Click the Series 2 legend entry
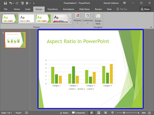 click(81, 89)
